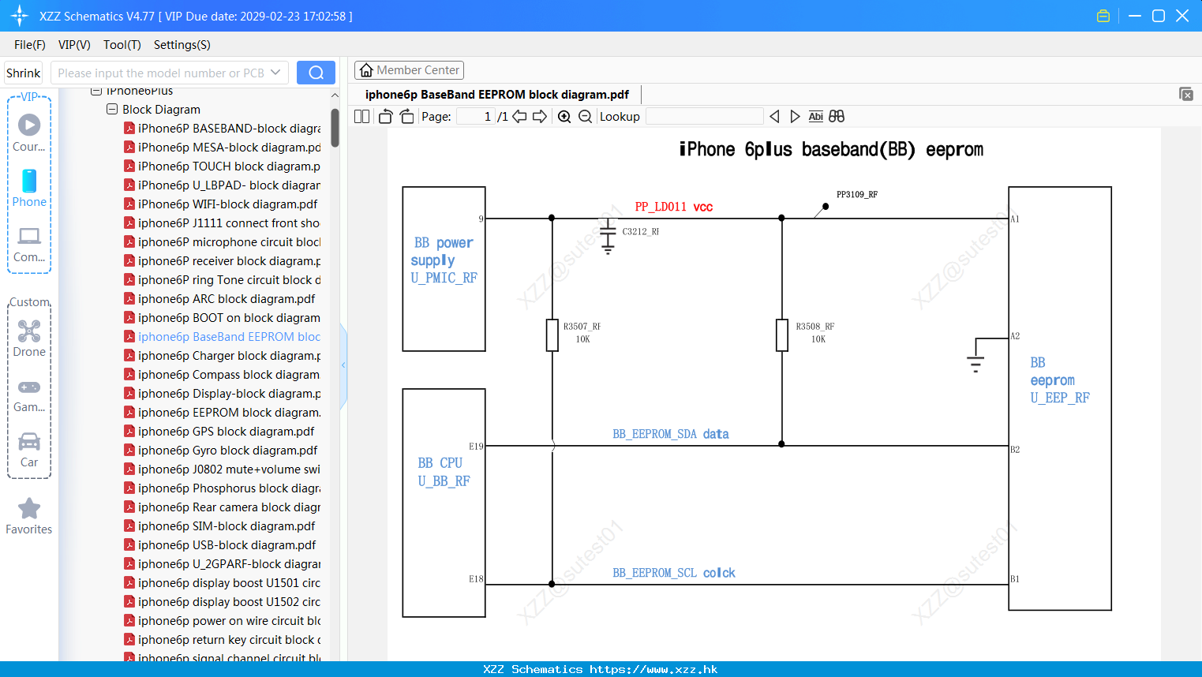Open the model number dropdown

(x=275, y=73)
